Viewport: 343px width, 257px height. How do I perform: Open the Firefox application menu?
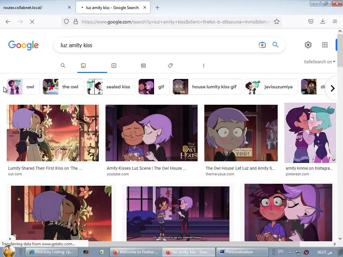335,21
